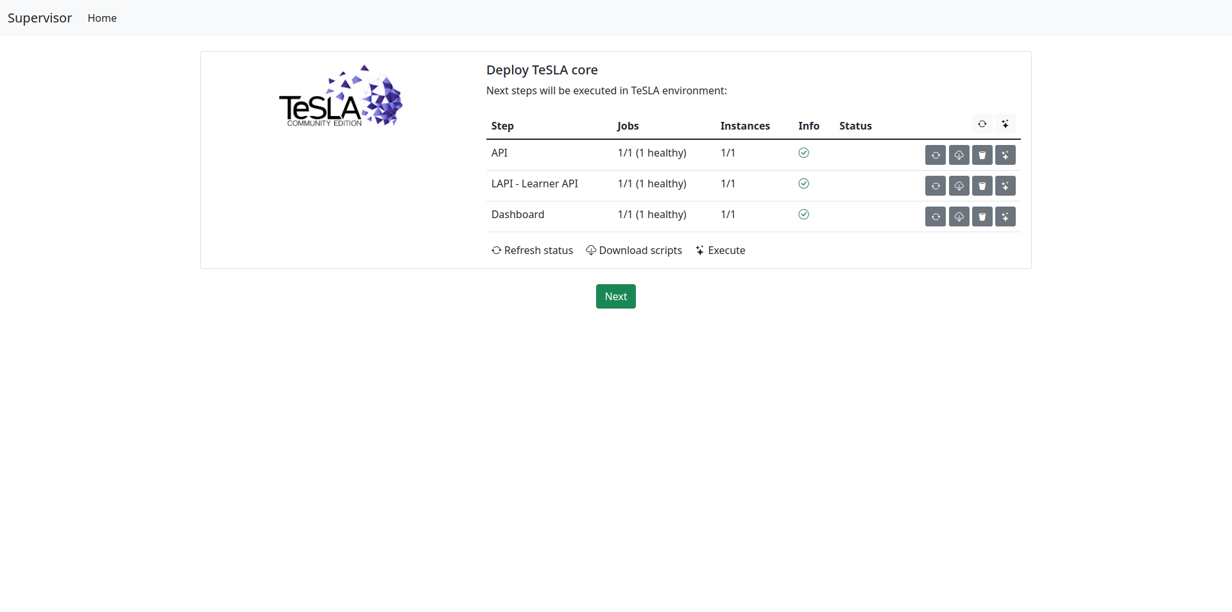Click the TeSLA Community Edition logo
This screenshot has height=612, width=1232.
[340, 96]
